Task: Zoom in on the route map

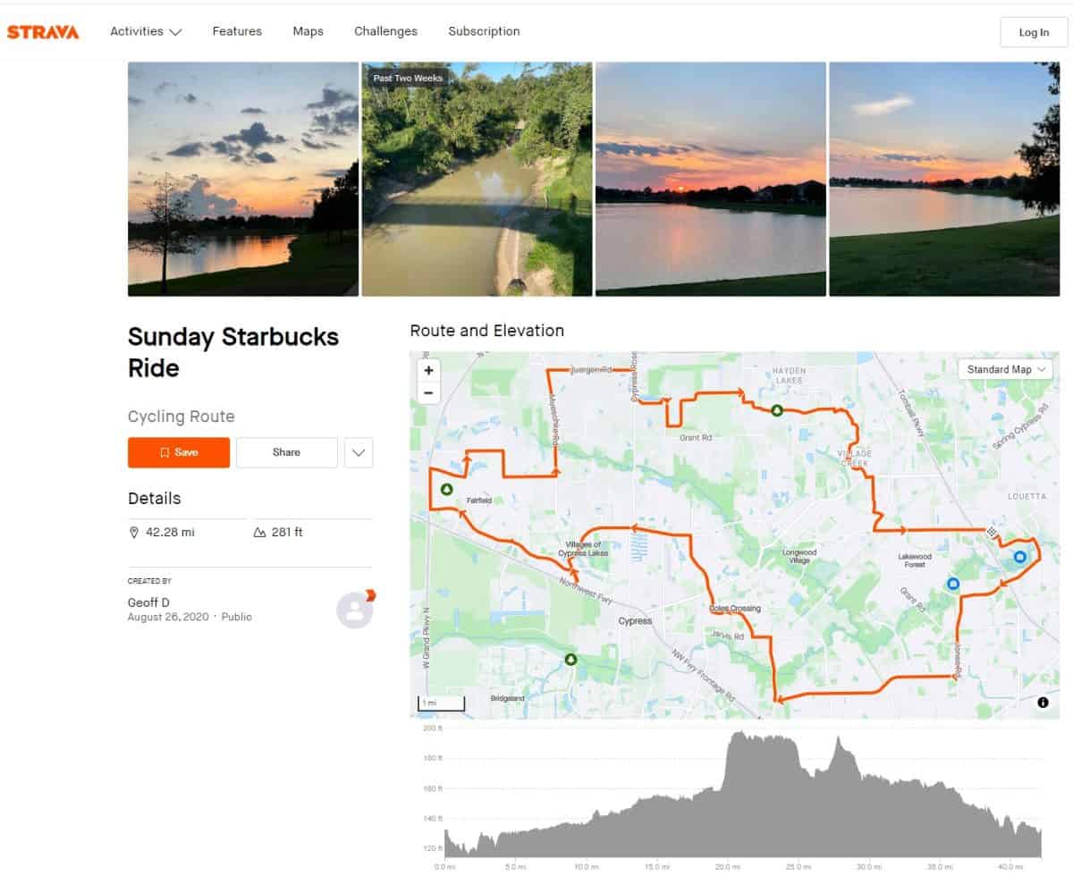Action: pos(429,370)
